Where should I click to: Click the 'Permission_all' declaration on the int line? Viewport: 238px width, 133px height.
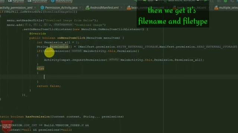pyautogui.click(x=57, y=42)
